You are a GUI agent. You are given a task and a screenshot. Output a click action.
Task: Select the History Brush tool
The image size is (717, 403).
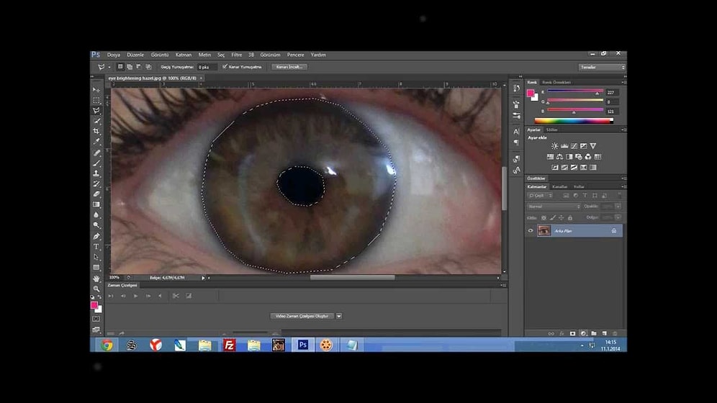(96, 184)
